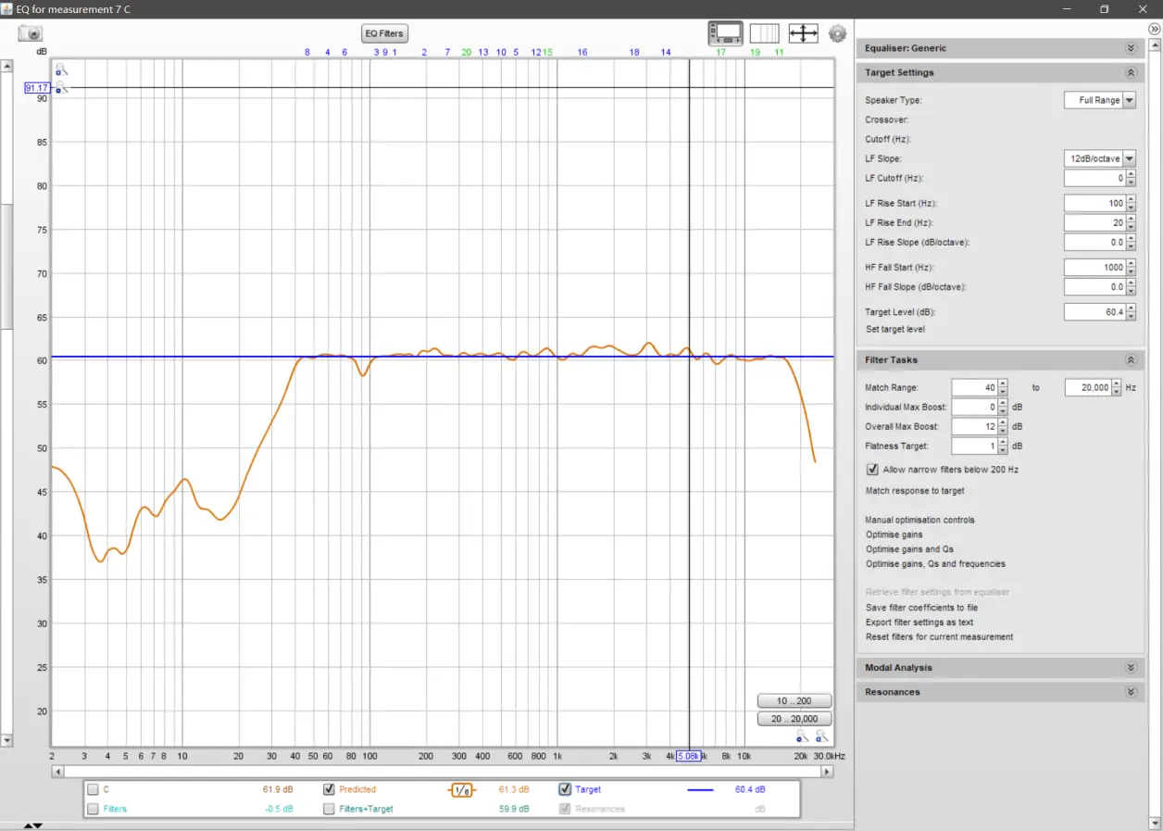The image size is (1163, 831).
Task: Run Optimise gains and Qs
Action: [909, 549]
